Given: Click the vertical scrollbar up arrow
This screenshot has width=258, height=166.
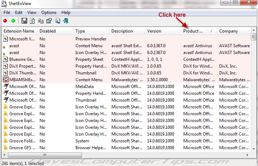Looking at the screenshot, I should (x=254, y=30).
